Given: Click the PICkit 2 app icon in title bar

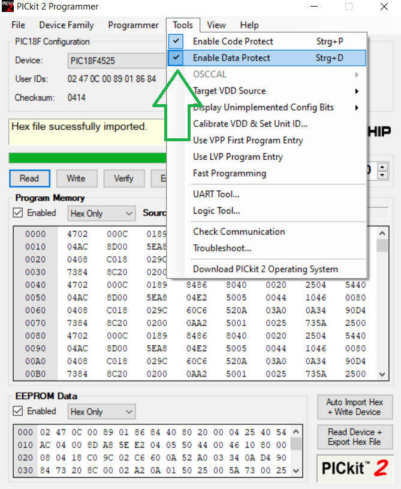Looking at the screenshot, I should click(x=7, y=7).
